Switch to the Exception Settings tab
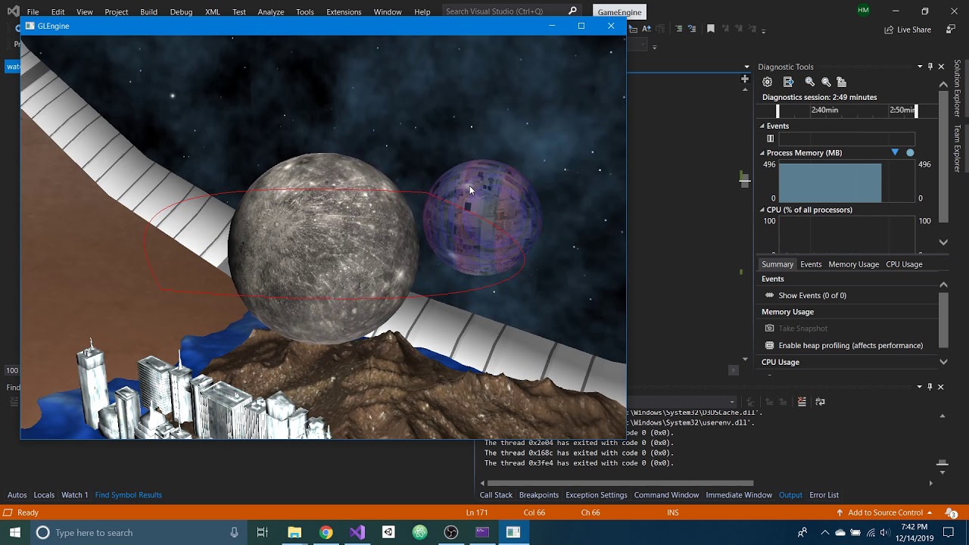This screenshot has height=545, width=969. [x=597, y=495]
